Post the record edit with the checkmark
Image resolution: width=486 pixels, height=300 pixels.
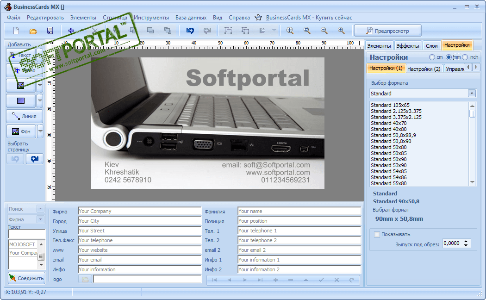pos(321,280)
